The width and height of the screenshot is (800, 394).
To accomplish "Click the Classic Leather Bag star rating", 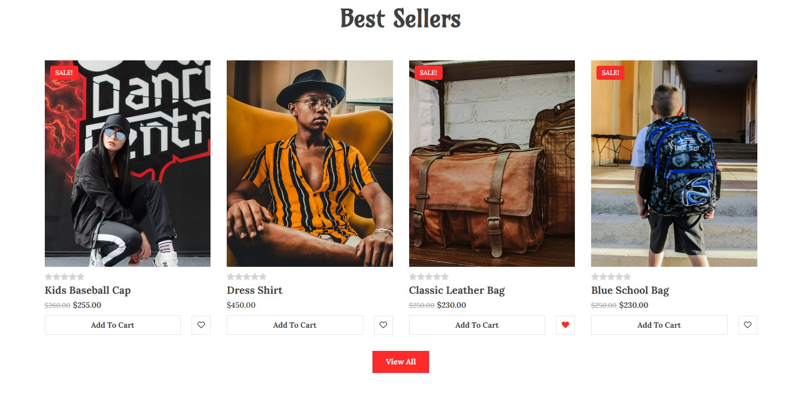I will pyautogui.click(x=429, y=277).
